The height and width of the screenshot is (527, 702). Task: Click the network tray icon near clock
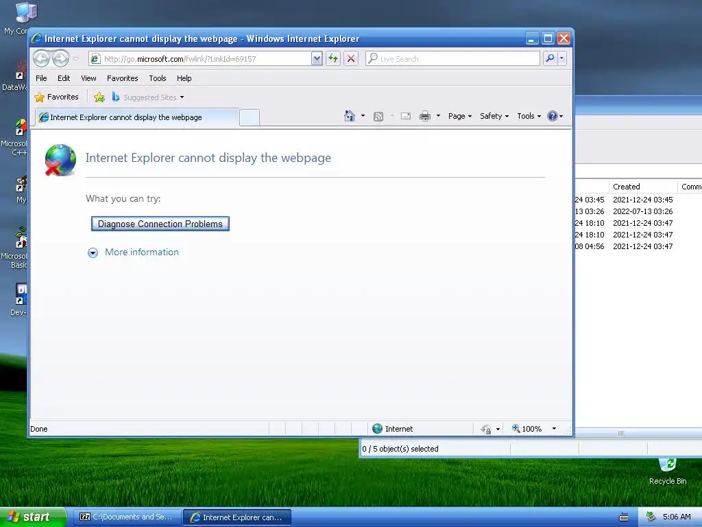[x=651, y=517]
